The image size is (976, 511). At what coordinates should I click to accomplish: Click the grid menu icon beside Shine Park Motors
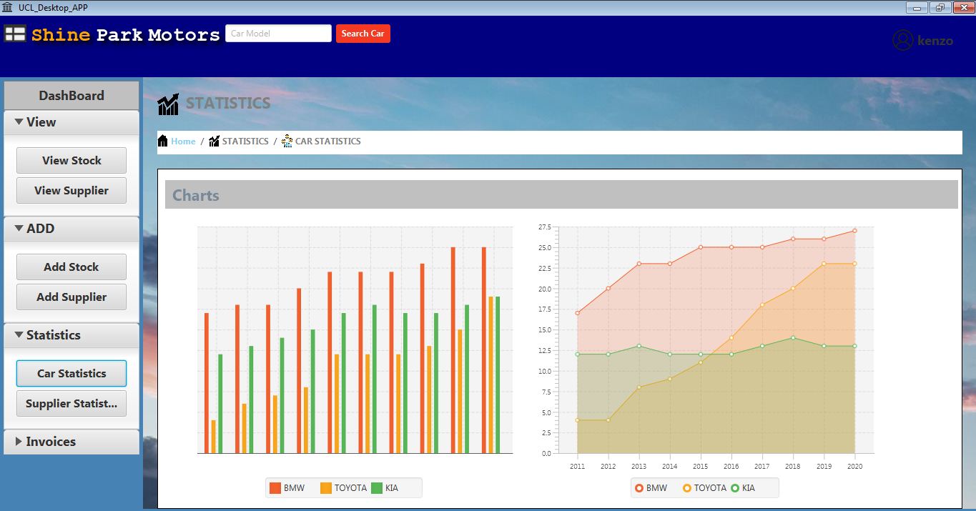pos(15,34)
